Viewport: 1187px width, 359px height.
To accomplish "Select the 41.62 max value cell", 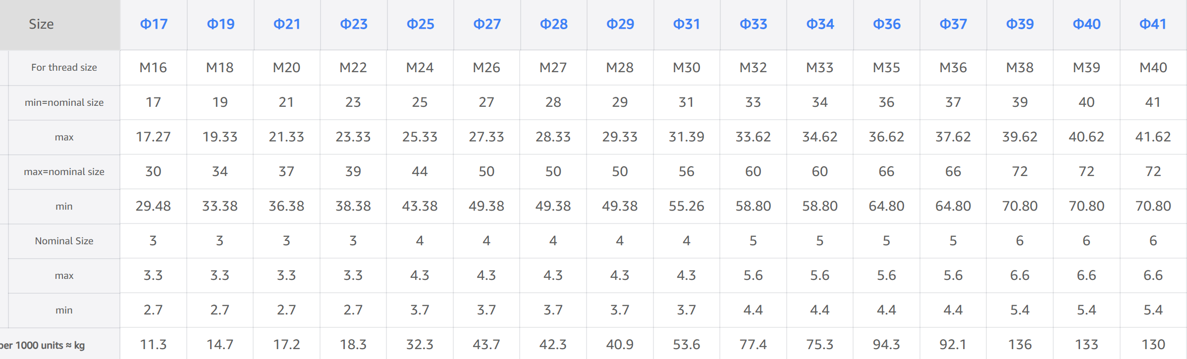I will pyautogui.click(x=1153, y=136).
